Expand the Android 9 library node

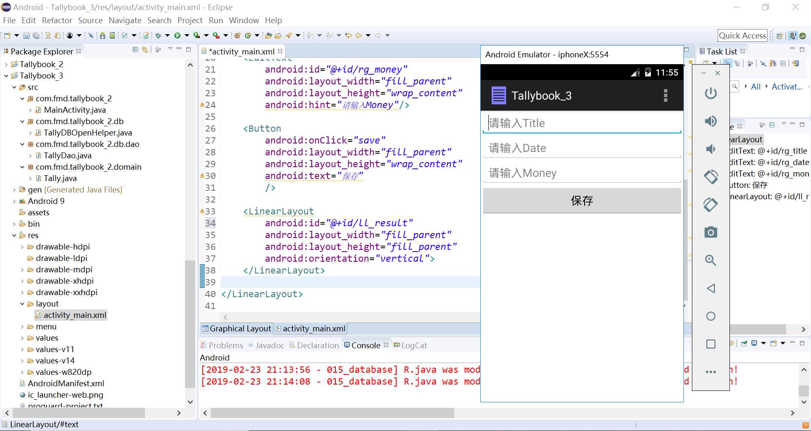pyautogui.click(x=14, y=201)
